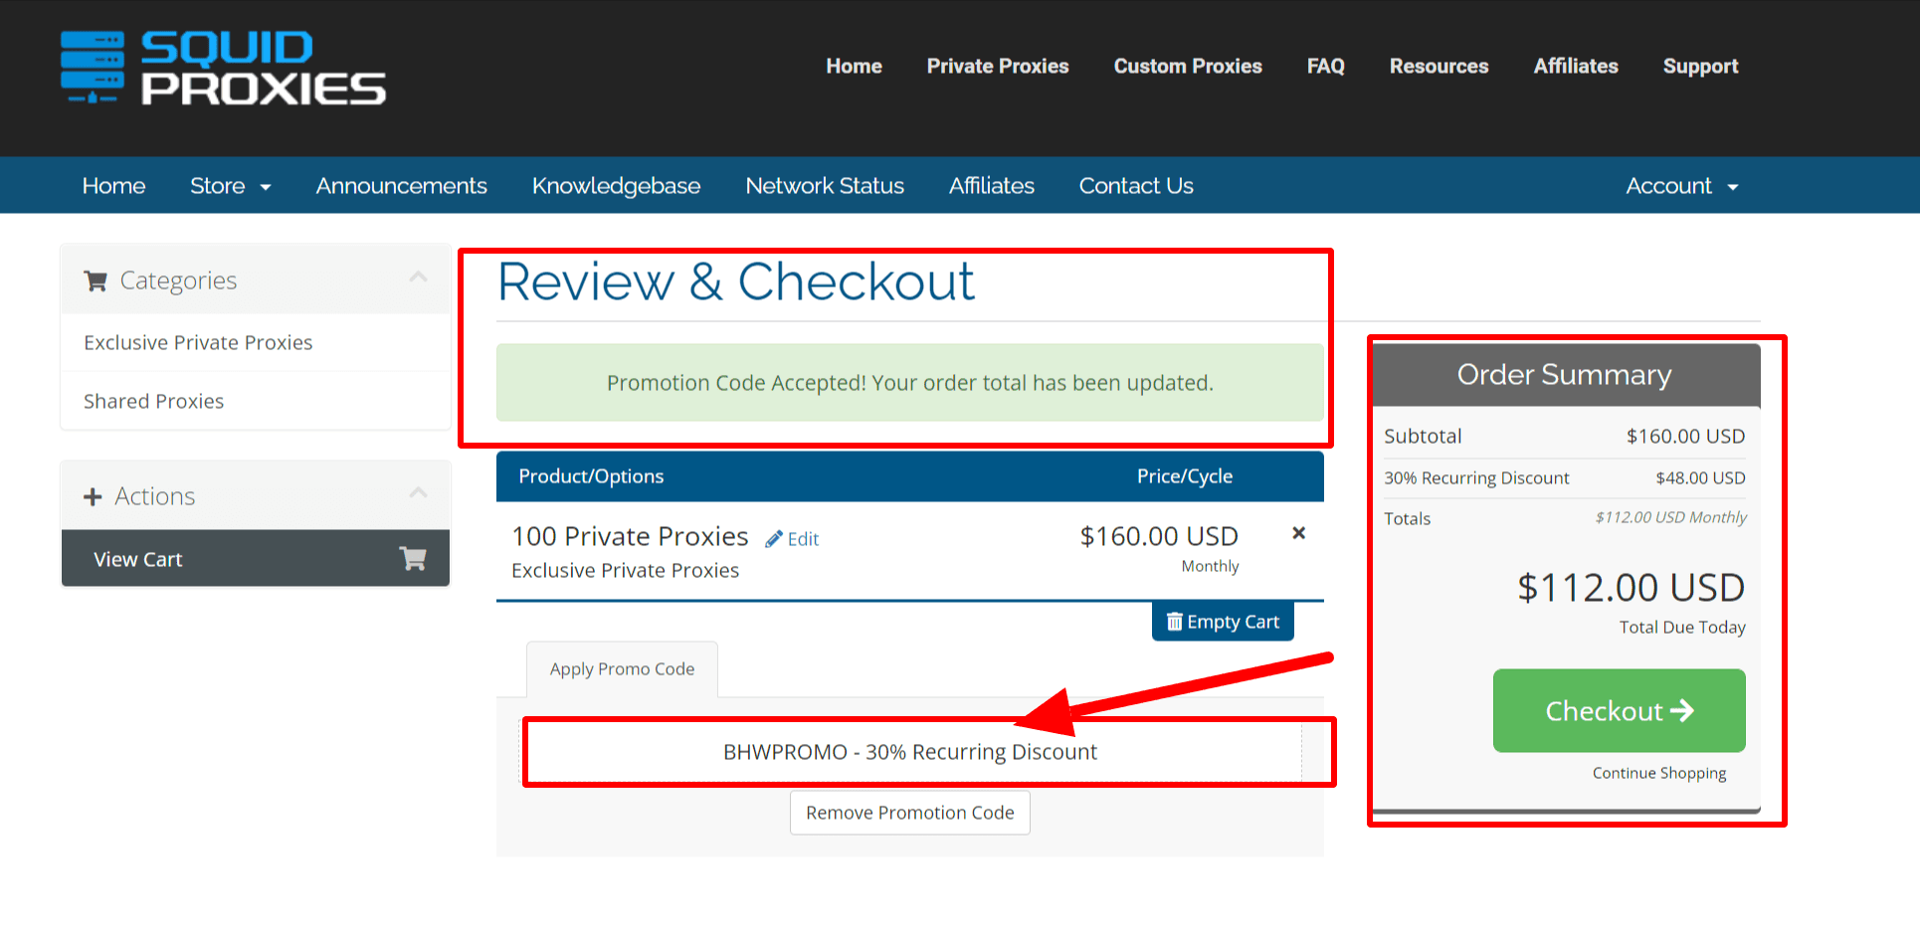Remove the proxies item with the × icon
This screenshot has width=1920, height=931.
(1298, 533)
